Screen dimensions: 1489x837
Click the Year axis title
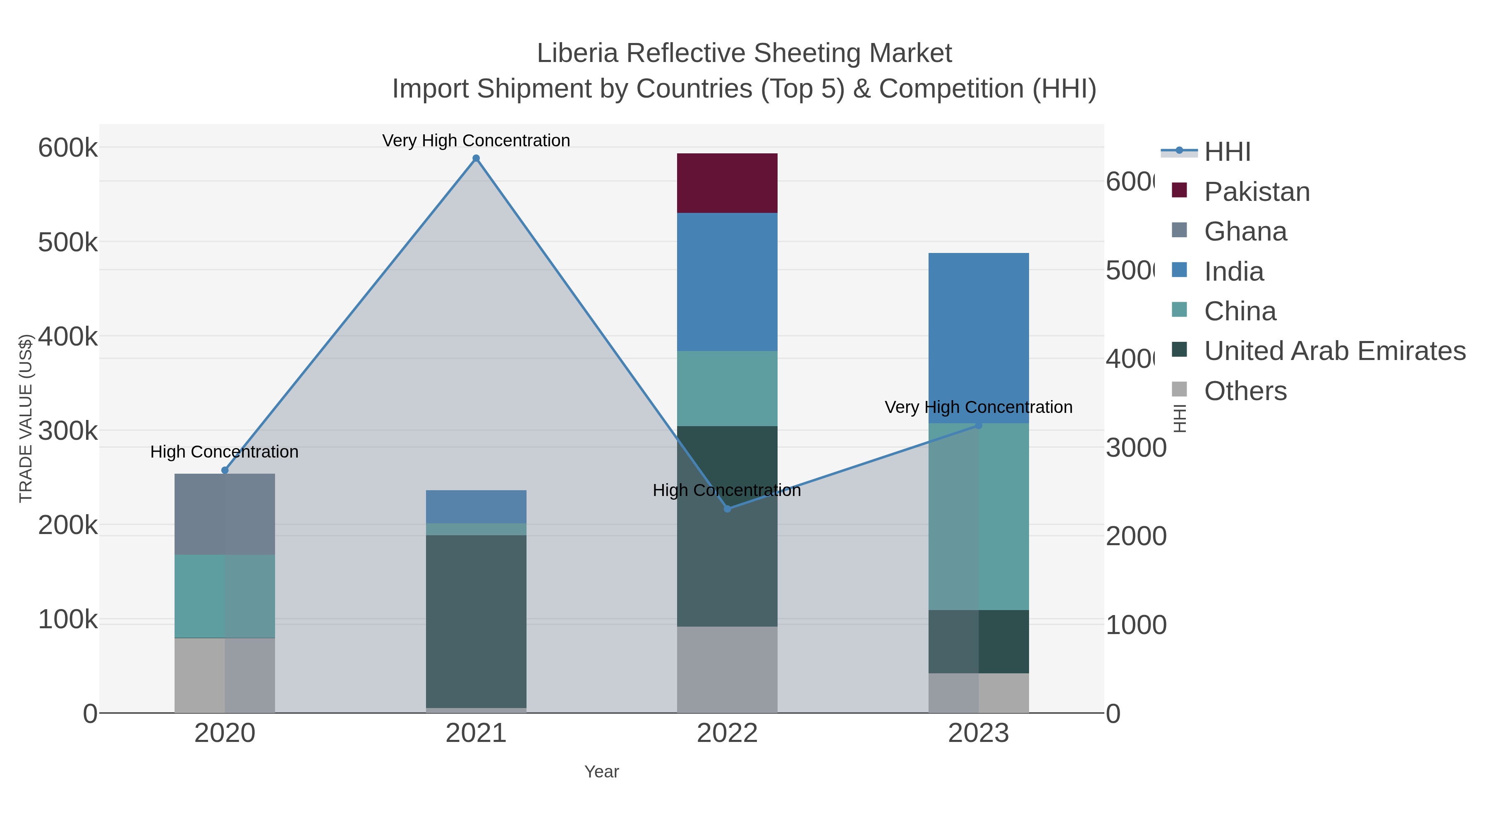(602, 772)
